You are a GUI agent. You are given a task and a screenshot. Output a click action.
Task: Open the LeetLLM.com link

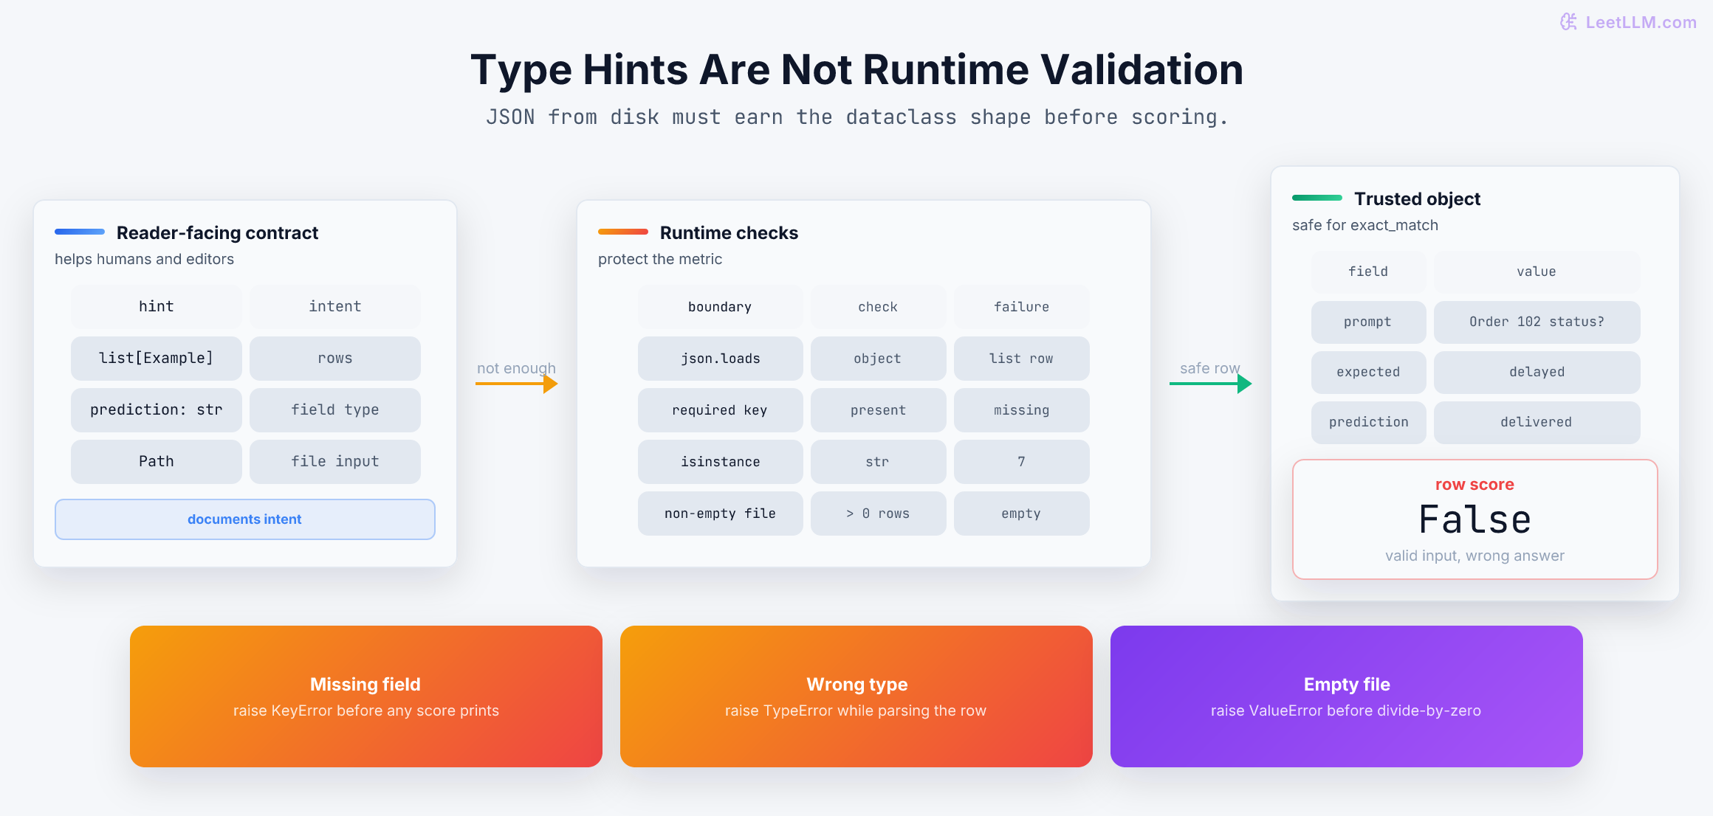[1641, 22]
